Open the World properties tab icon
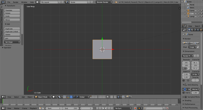 [198, 30]
